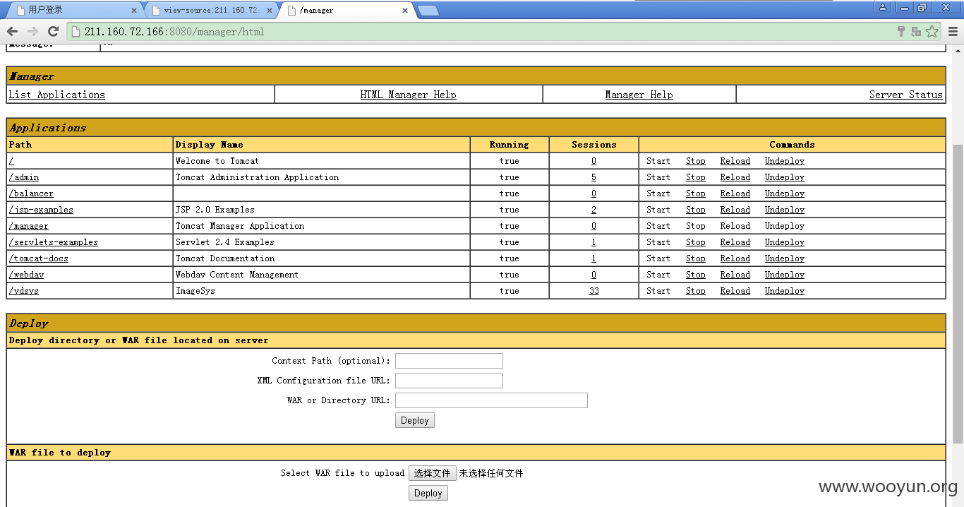
Task: Reload the page with refresh icon
Action: point(53,31)
